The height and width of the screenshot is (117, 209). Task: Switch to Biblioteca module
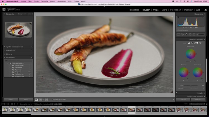pyautogui.click(x=134, y=10)
